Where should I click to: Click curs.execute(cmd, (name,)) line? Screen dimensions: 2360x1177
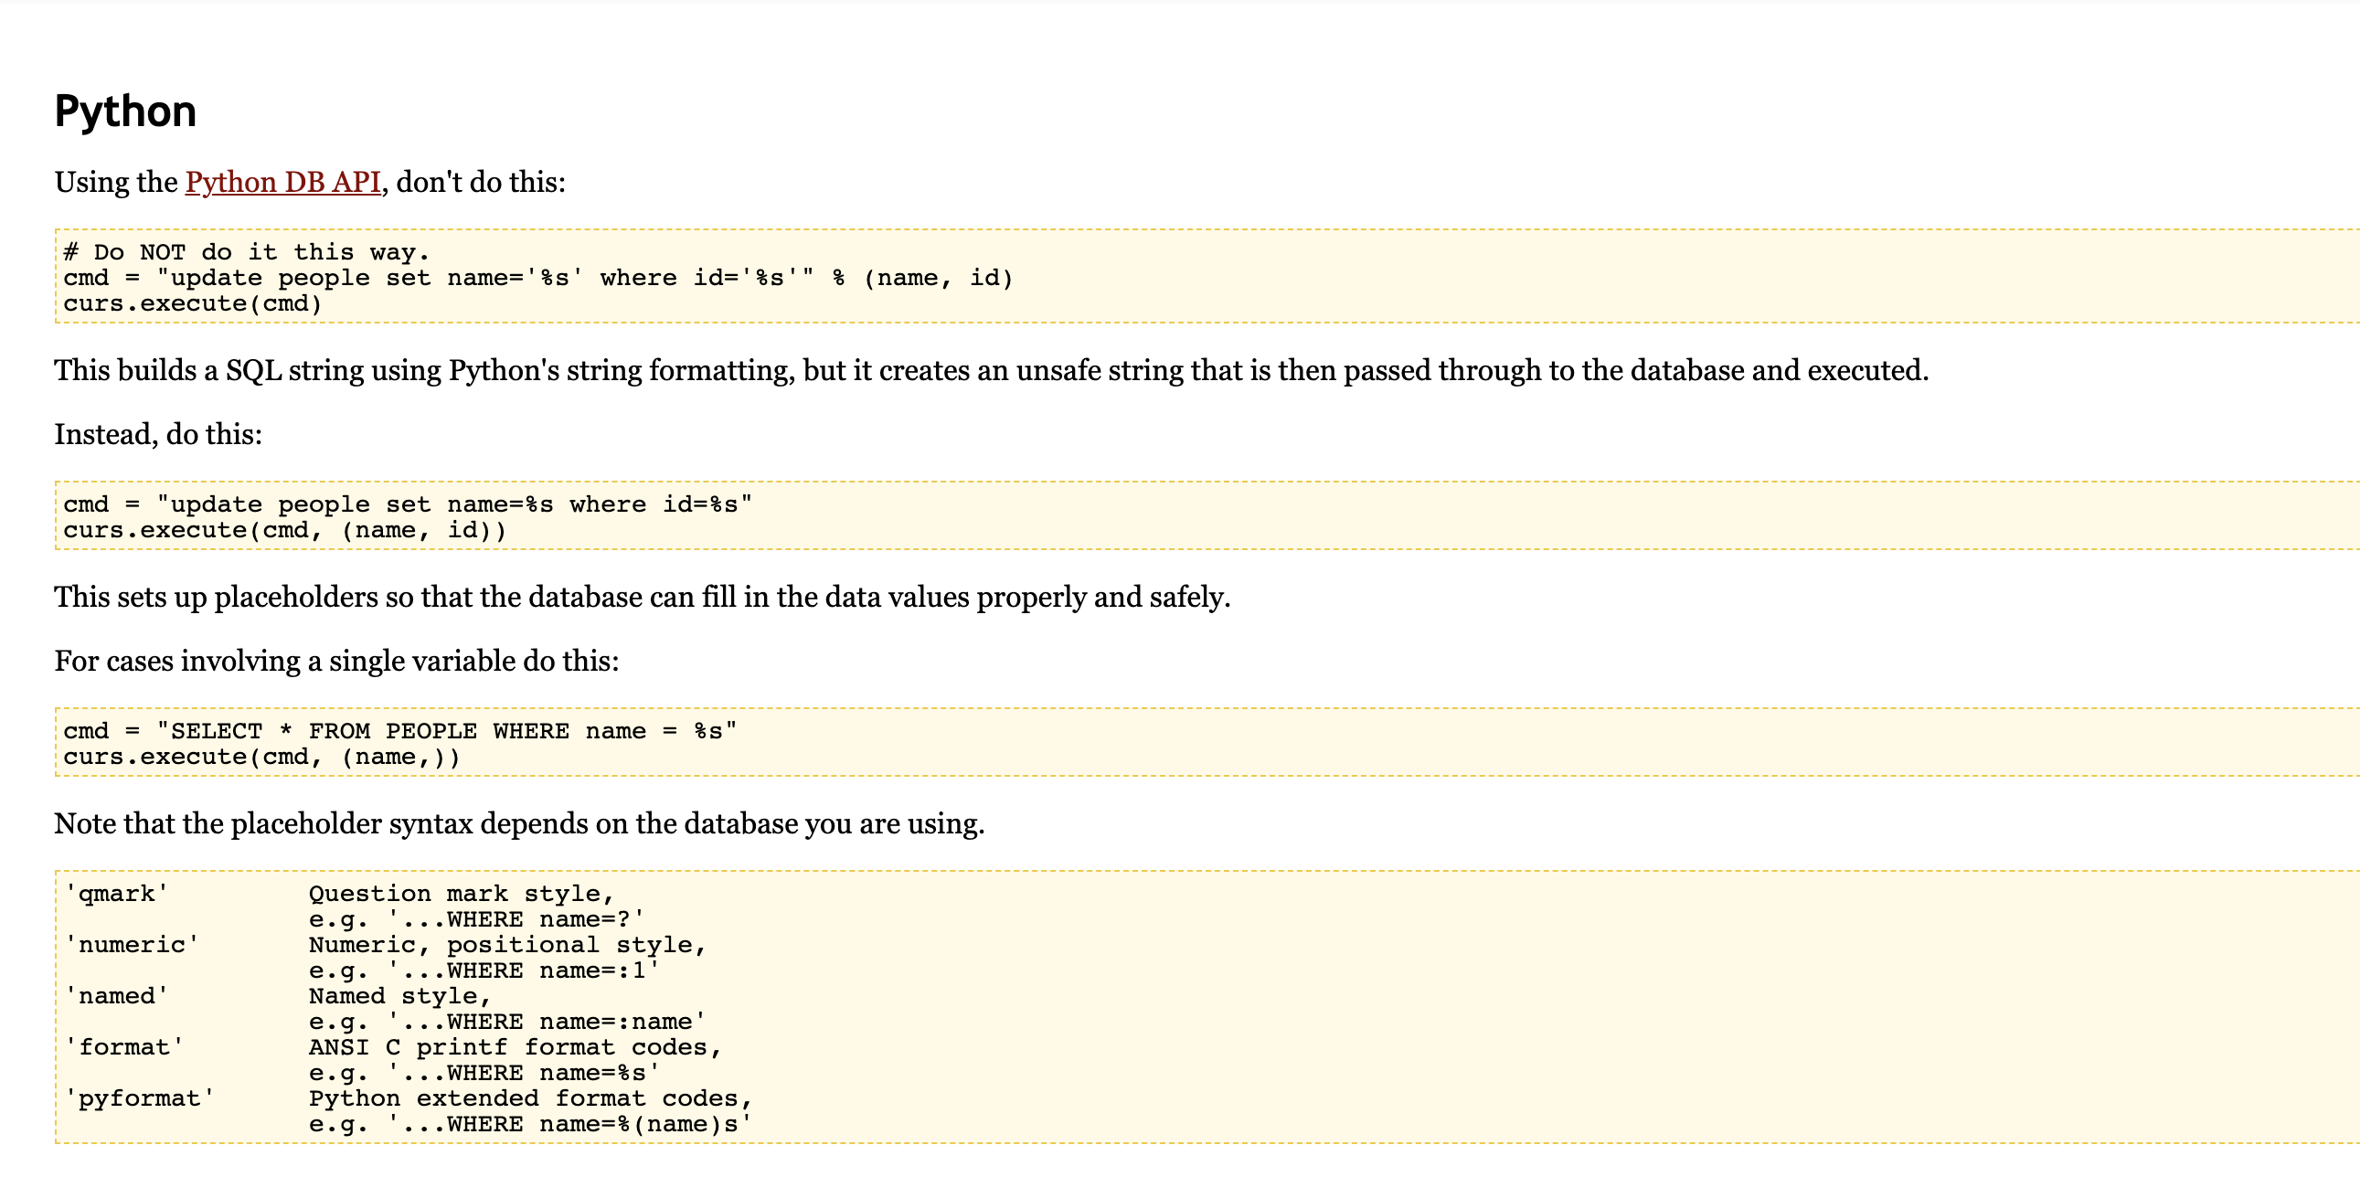click(261, 757)
